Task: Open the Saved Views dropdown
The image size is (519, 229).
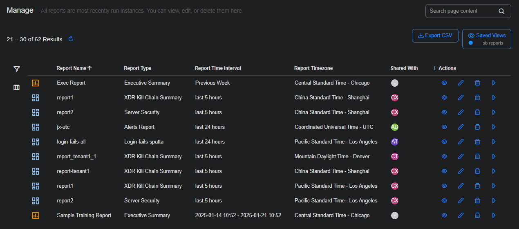Action: pos(486,39)
